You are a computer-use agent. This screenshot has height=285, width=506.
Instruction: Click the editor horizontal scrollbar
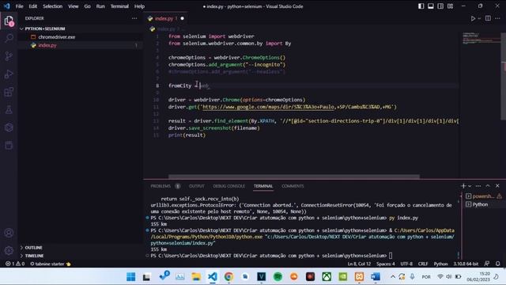tap(293, 177)
